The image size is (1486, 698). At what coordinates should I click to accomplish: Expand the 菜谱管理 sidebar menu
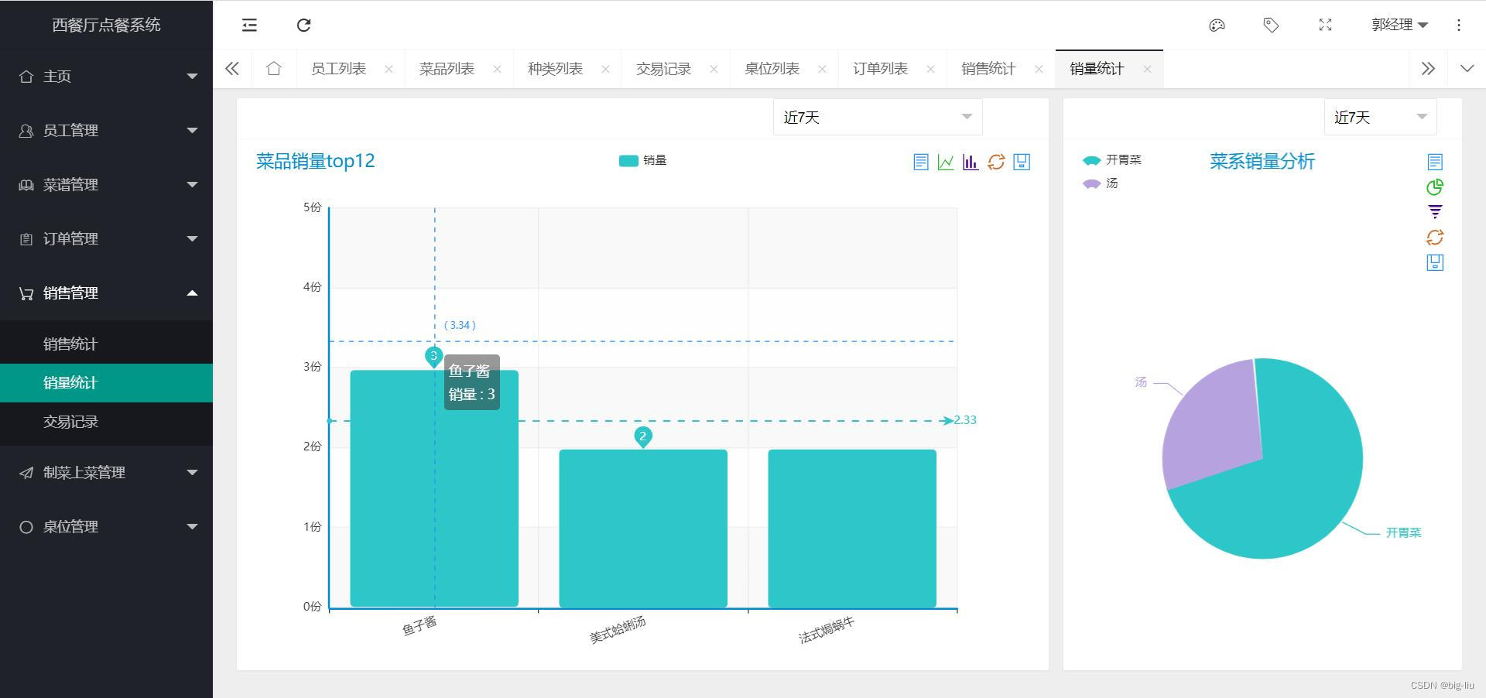[106, 184]
